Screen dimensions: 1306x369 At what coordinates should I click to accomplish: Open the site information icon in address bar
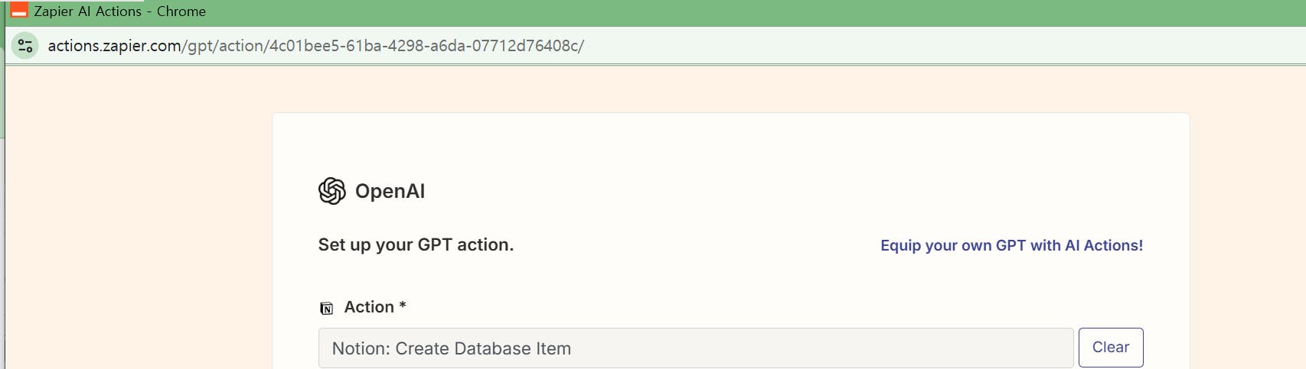[x=25, y=46]
